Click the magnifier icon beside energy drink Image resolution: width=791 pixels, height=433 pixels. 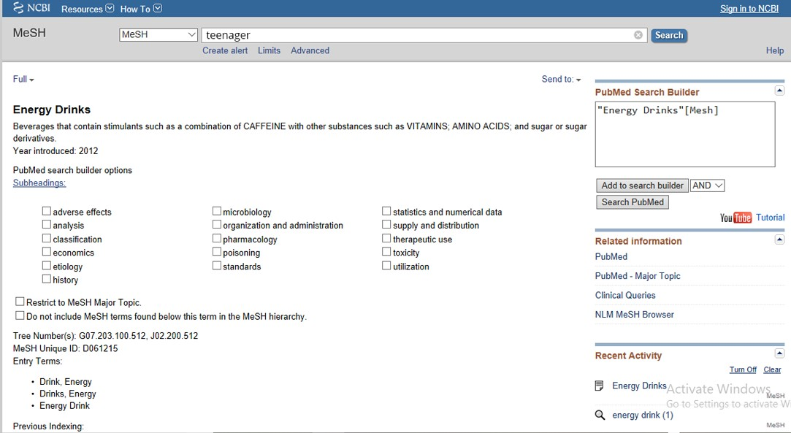coord(600,415)
